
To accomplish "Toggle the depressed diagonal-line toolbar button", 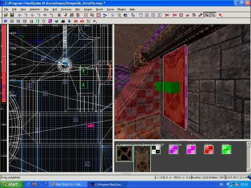I will point(213,15).
